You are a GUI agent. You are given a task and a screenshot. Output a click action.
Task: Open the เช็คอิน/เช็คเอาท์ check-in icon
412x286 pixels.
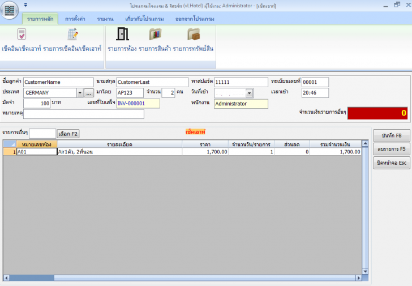click(22, 34)
